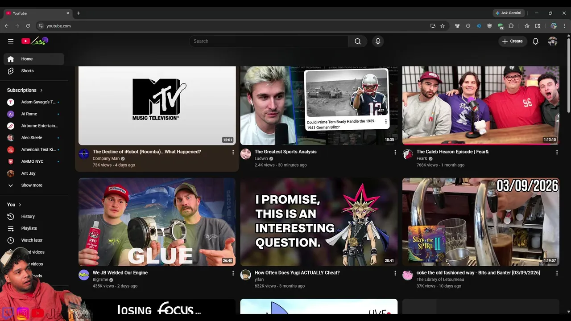Open America's Test Kitchen subscription

34,149
